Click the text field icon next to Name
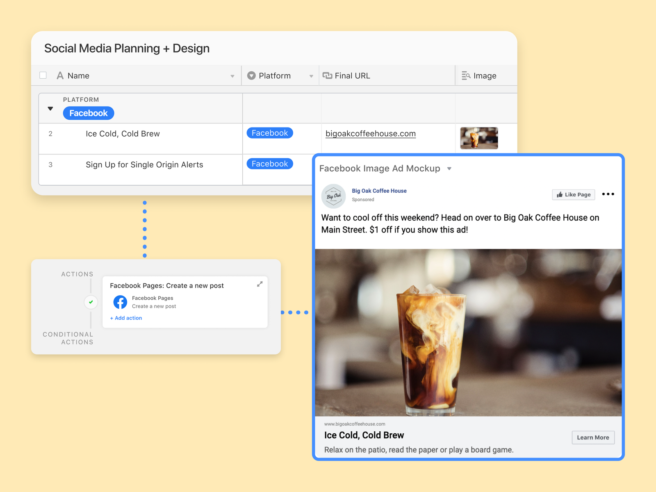Viewport: 656px width, 492px height. 60,75
